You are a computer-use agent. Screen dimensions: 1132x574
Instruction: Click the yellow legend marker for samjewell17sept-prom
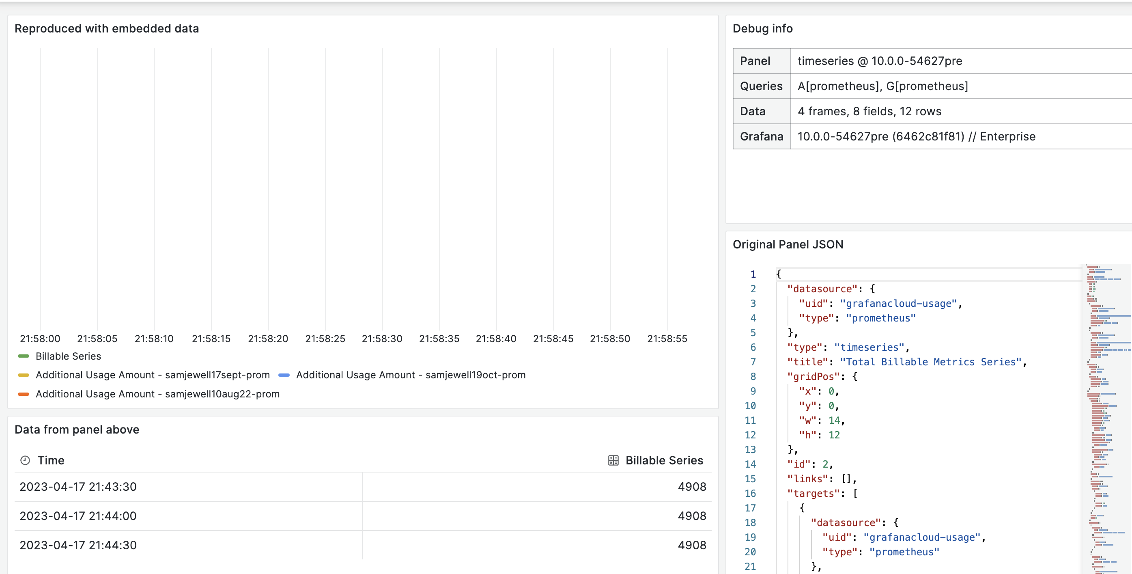pos(23,375)
